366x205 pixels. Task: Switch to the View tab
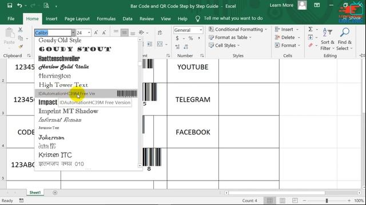pos(166,19)
